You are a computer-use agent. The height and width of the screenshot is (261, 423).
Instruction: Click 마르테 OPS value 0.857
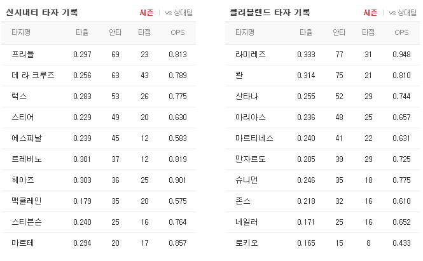(x=177, y=243)
